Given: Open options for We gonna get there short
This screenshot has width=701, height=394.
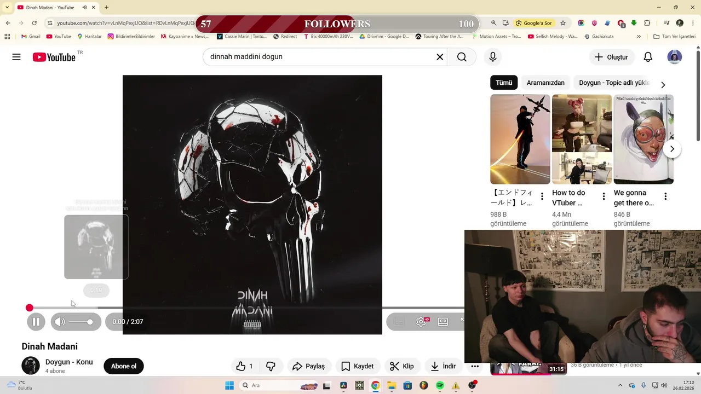Looking at the screenshot, I should [x=665, y=196].
